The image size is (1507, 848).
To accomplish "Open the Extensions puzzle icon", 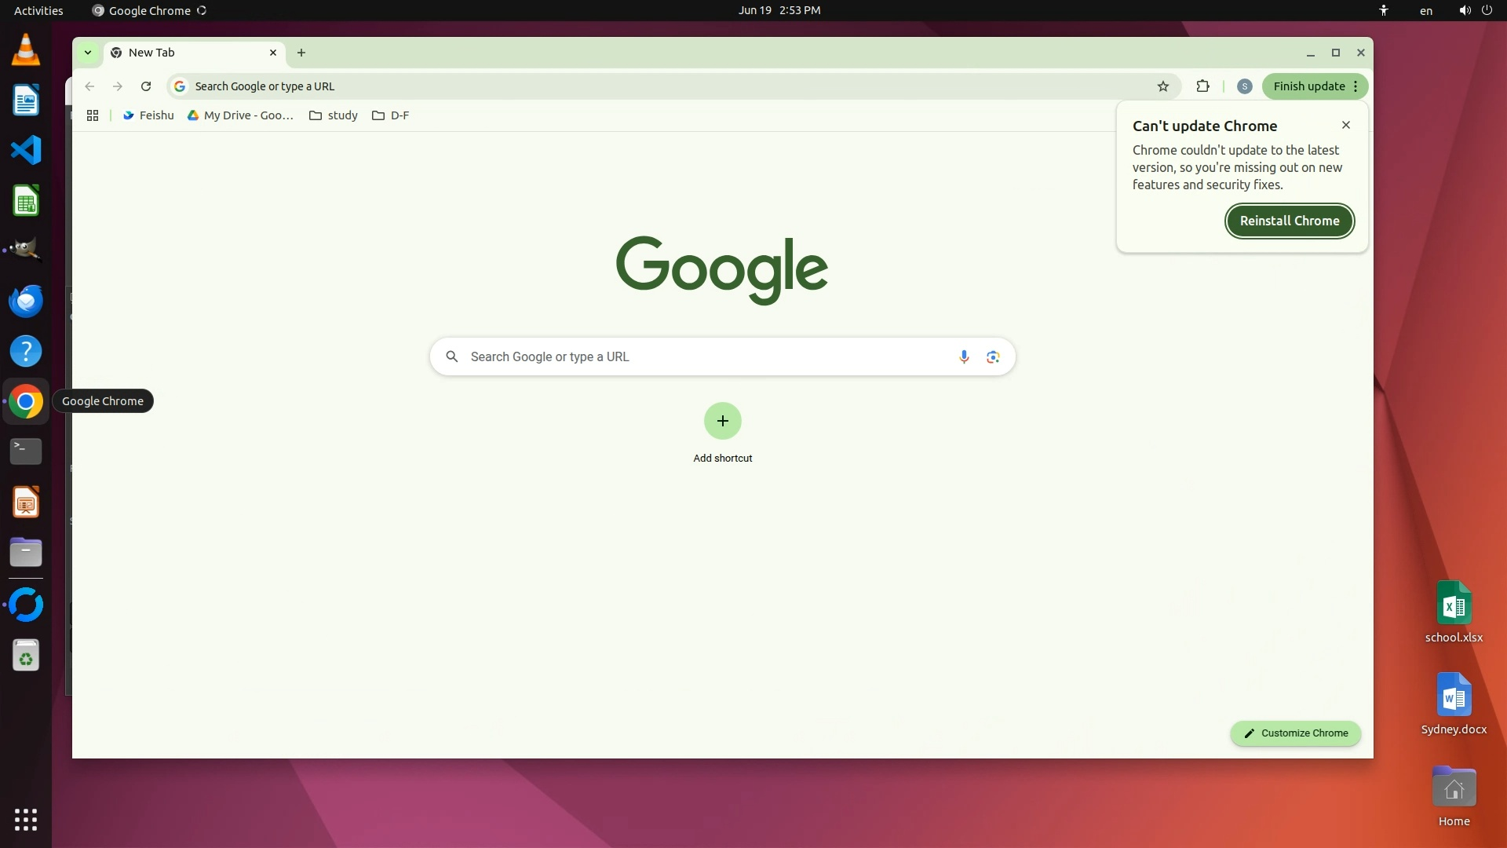I will click(x=1202, y=86).
